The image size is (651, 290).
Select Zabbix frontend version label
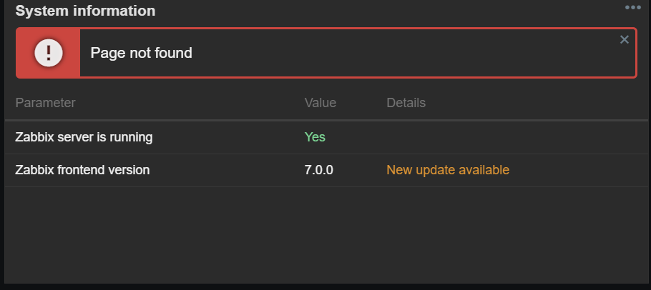[82, 170]
